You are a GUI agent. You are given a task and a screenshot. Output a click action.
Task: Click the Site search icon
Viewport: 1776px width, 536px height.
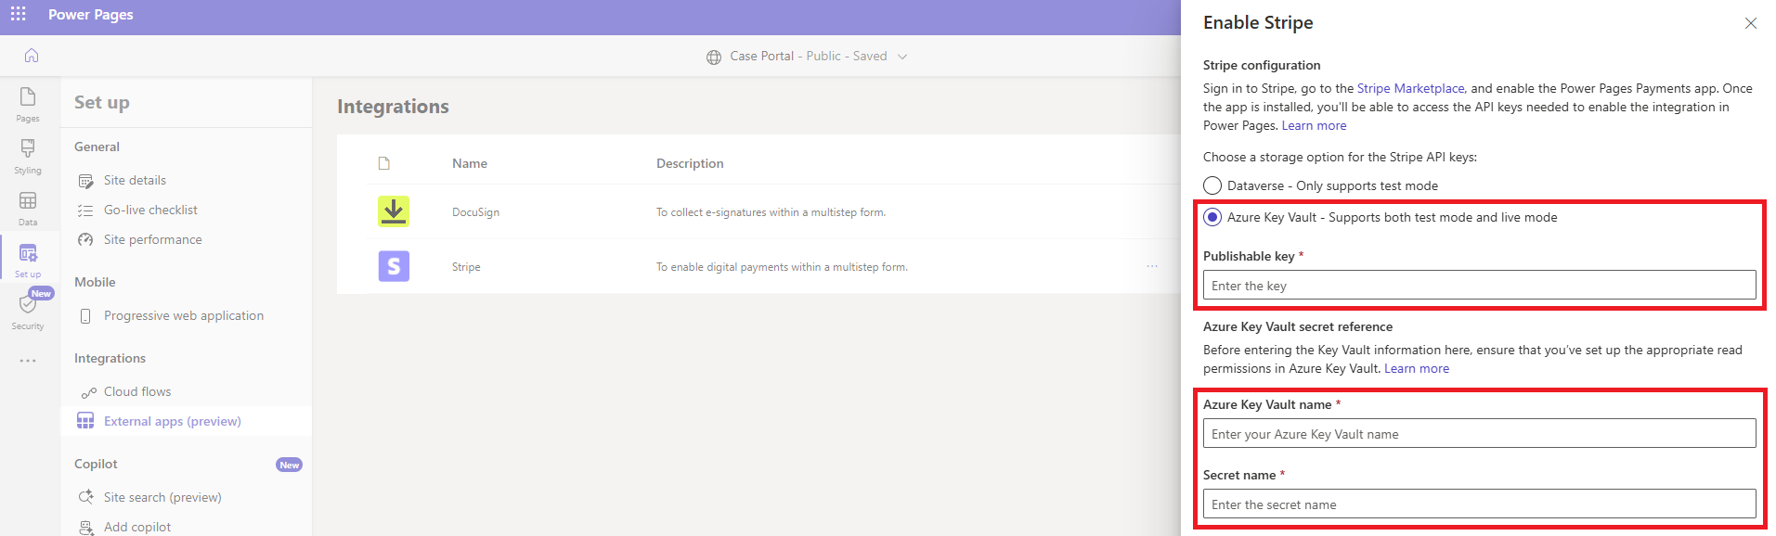85,497
